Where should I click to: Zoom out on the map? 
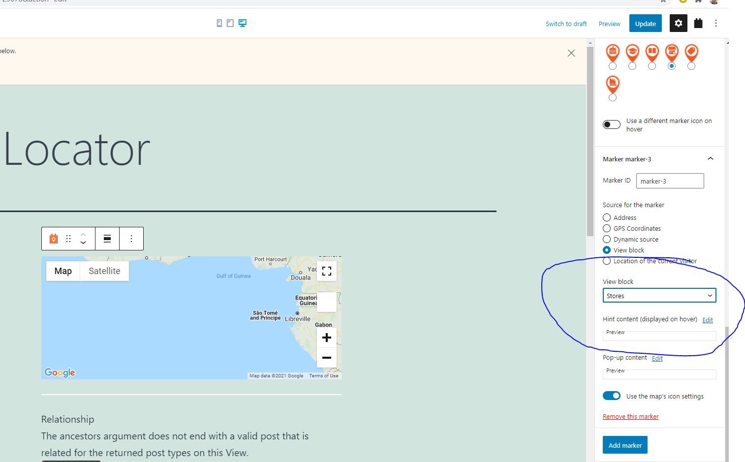click(327, 358)
